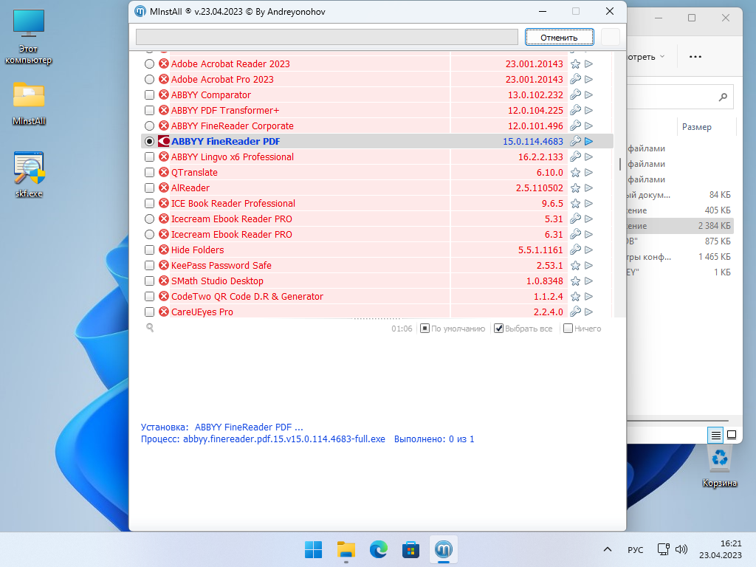Click the installation progress bar

(x=327, y=37)
